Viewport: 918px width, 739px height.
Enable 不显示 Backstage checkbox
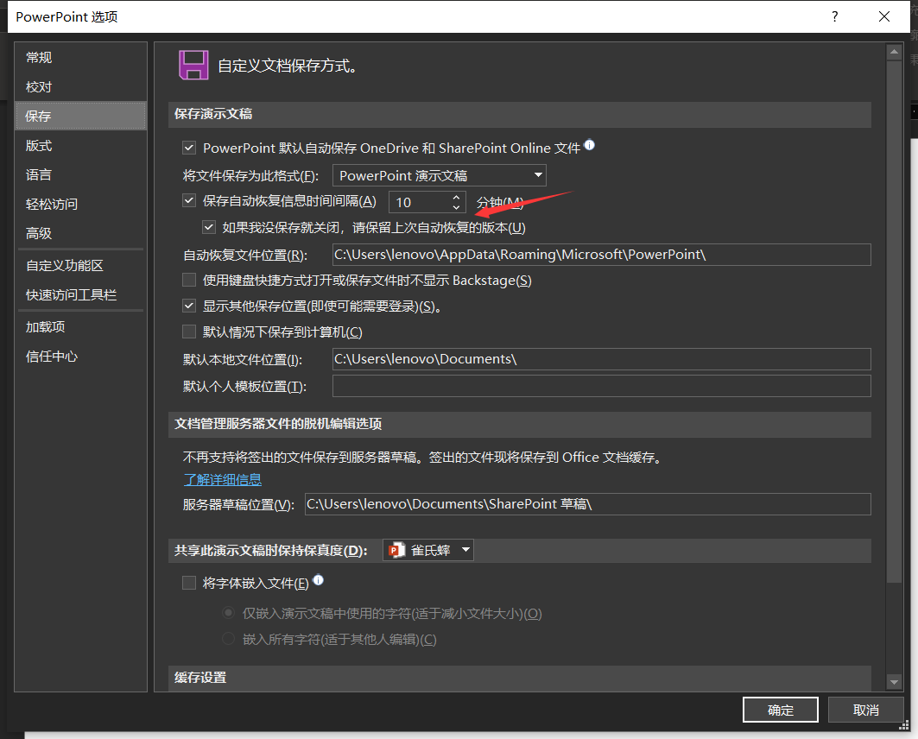coord(189,281)
